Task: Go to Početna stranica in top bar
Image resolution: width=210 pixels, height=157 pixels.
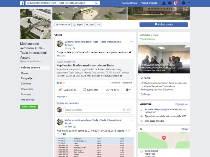Action: tap(130, 3)
